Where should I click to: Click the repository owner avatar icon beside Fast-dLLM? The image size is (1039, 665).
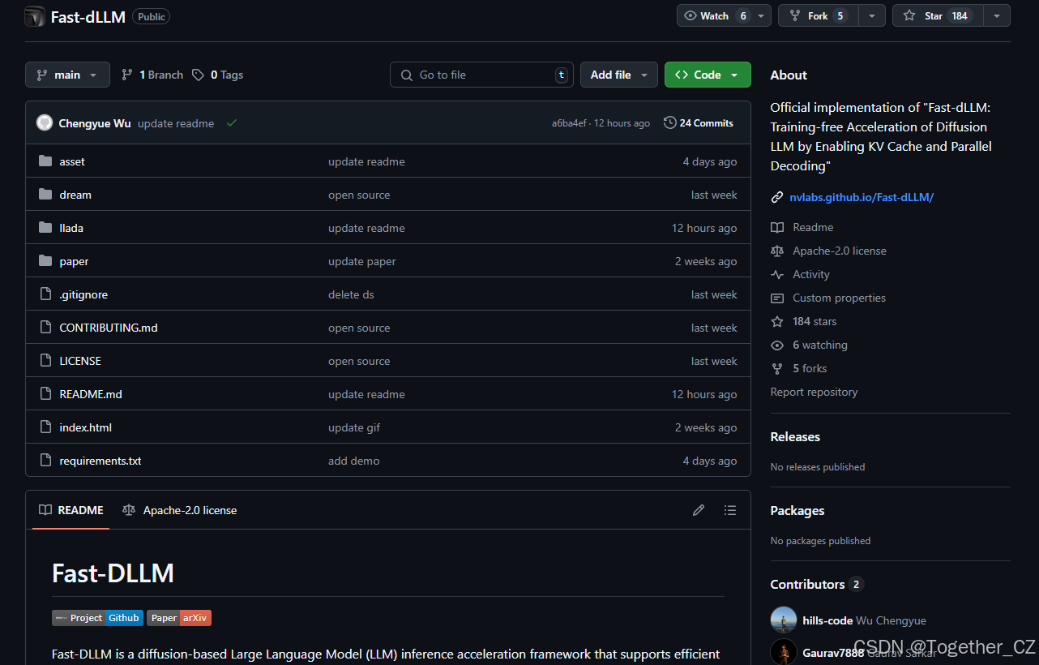(35, 16)
